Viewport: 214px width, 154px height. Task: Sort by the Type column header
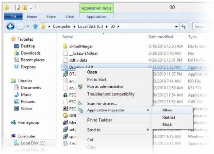[192, 37]
